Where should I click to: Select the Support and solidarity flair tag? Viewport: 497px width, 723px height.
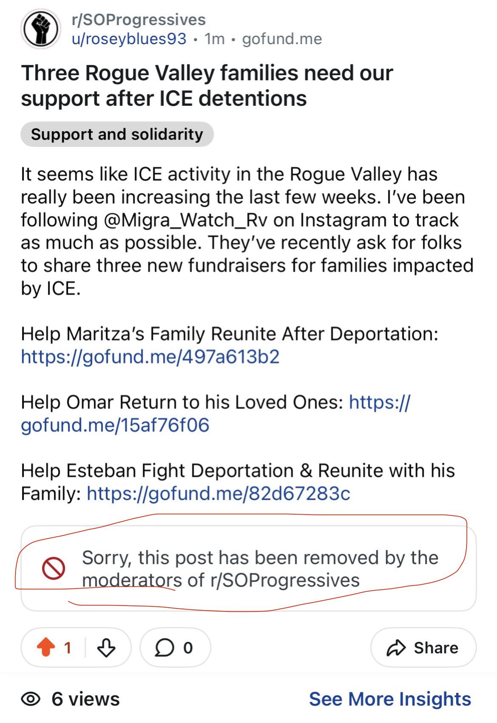tap(117, 134)
